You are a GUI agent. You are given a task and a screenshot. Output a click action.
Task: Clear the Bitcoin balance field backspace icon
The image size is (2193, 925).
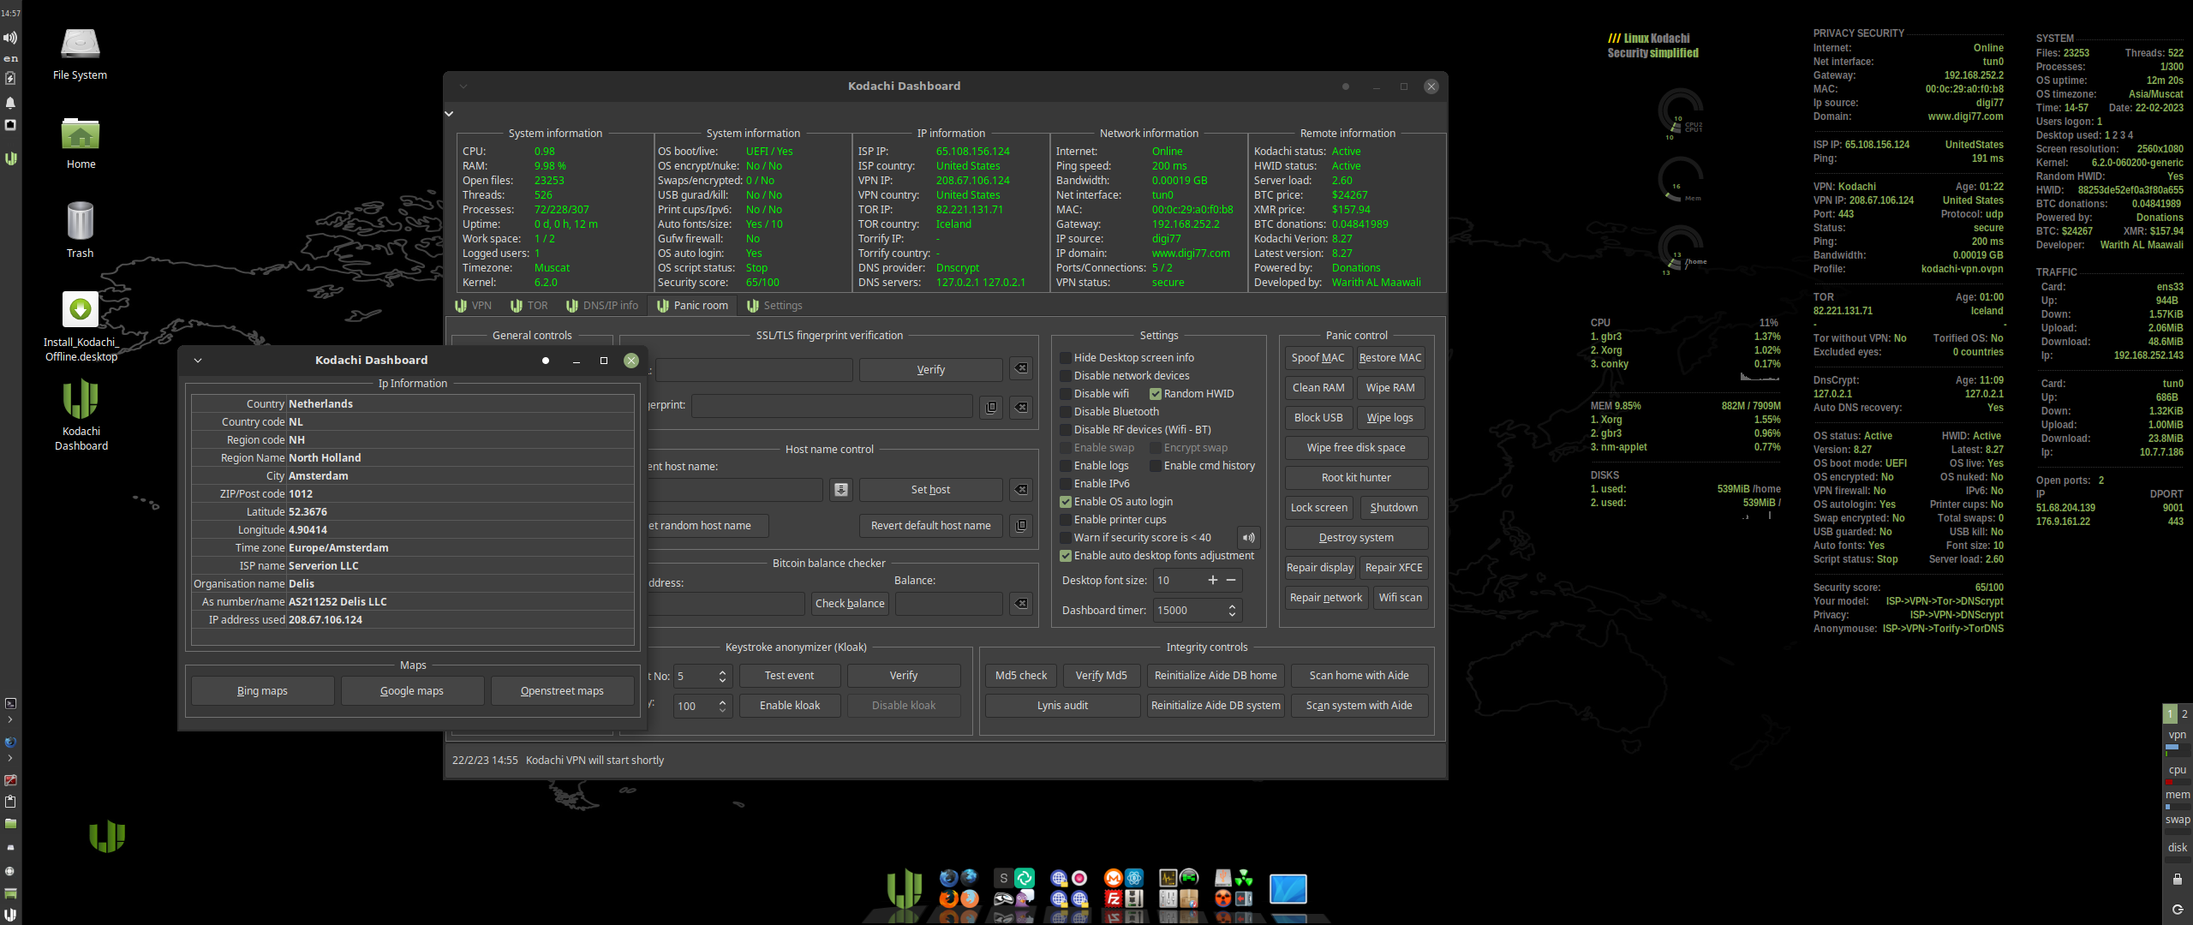pos(1021,604)
